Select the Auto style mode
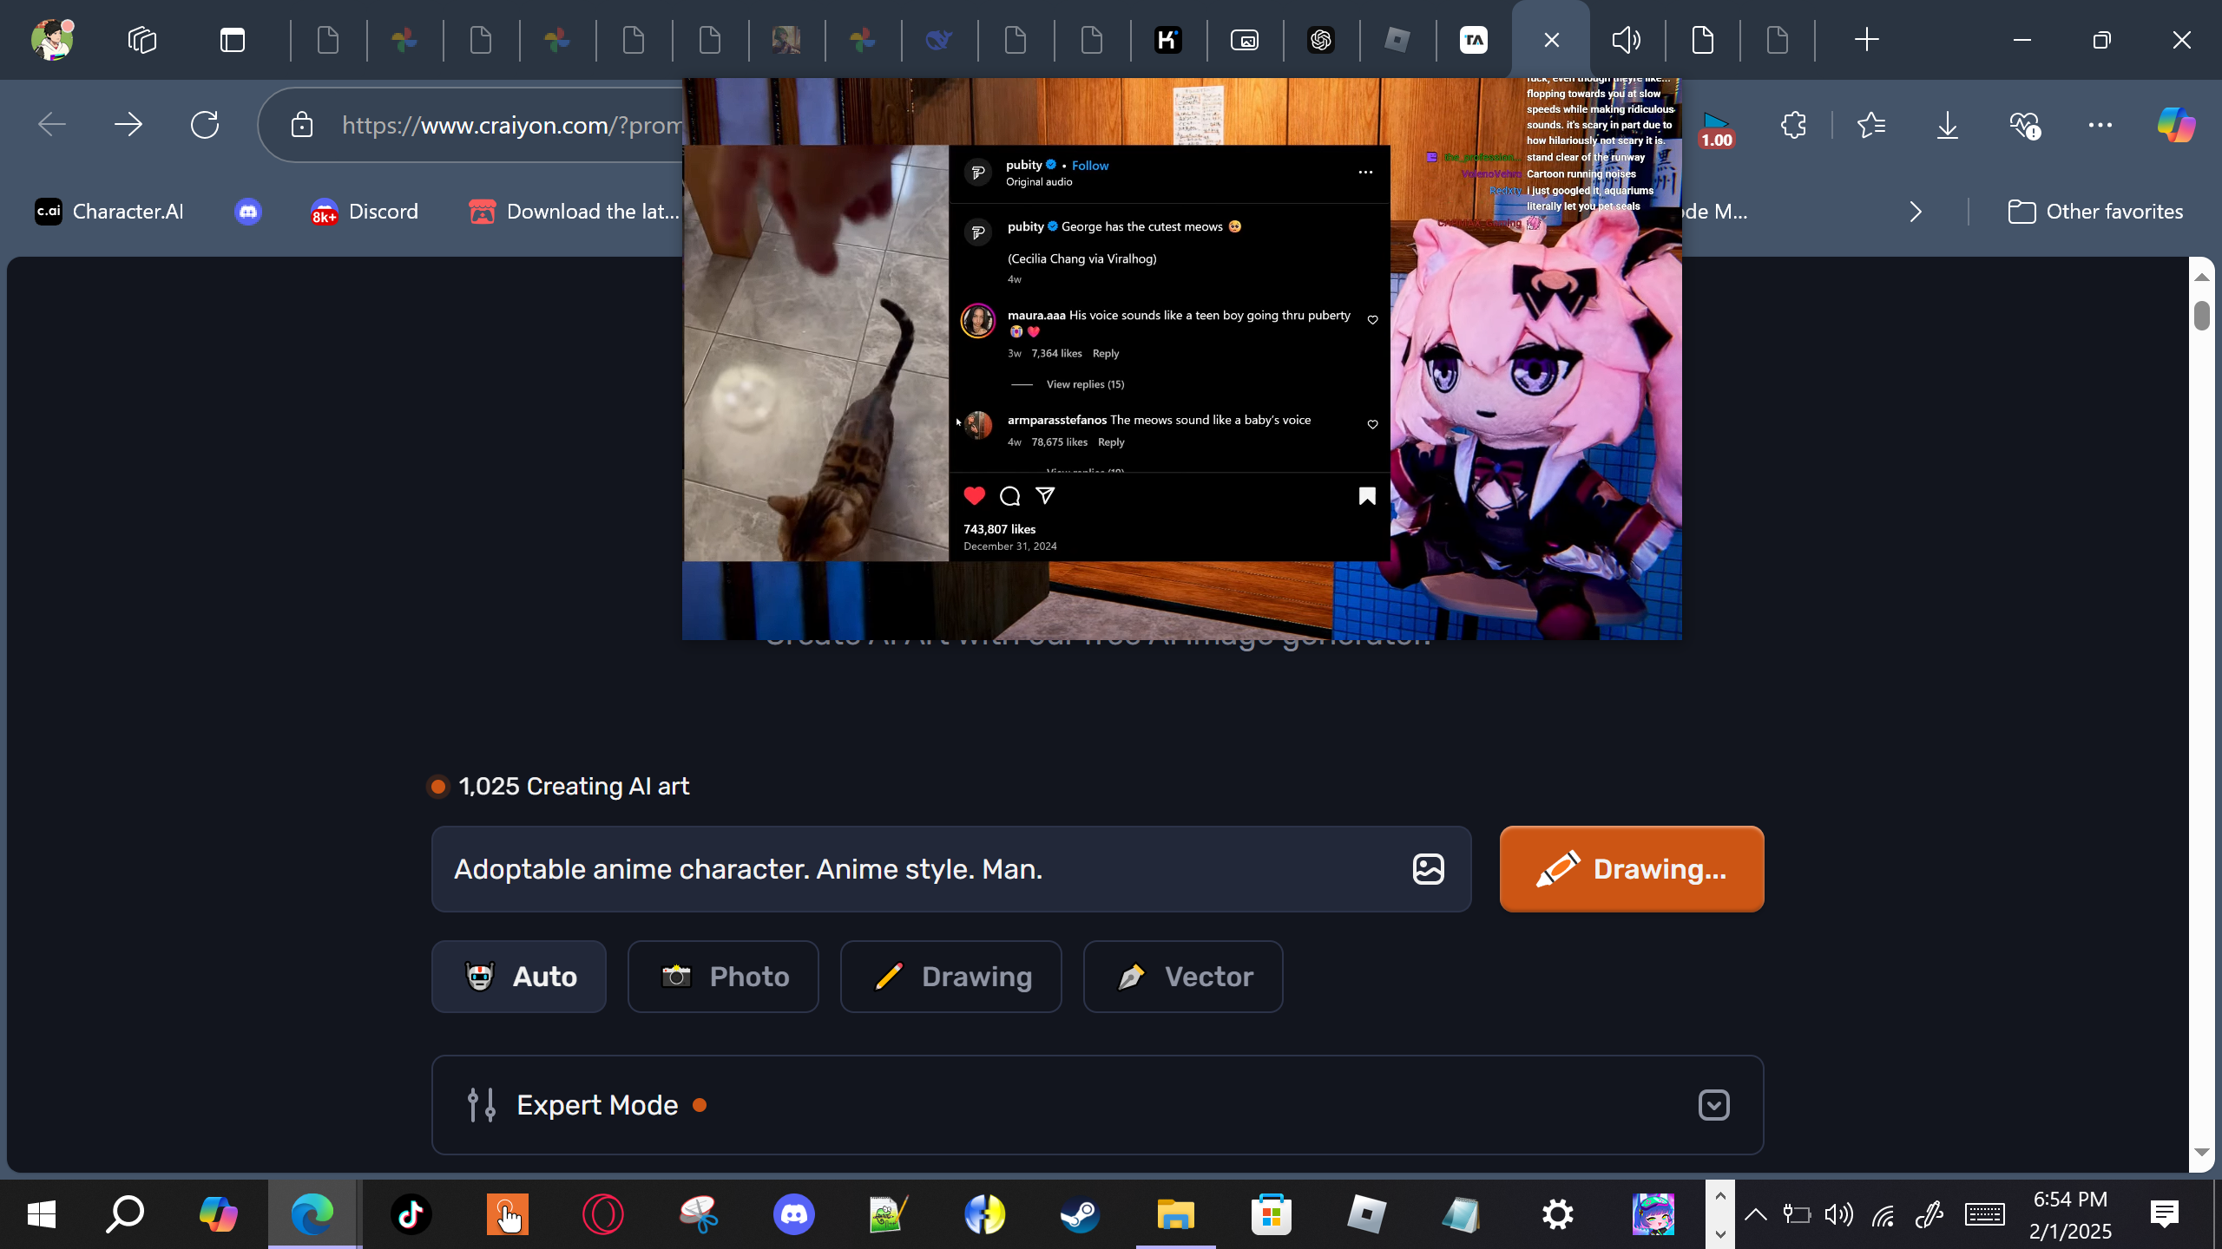Screen dimensions: 2222x1249 (519, 977)
